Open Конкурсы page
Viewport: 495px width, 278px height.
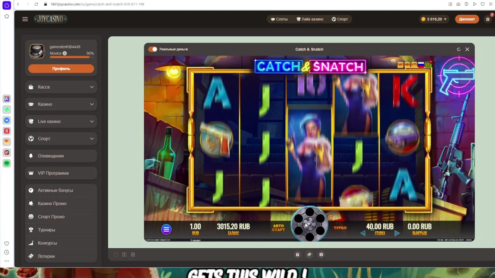click(61, 243)
